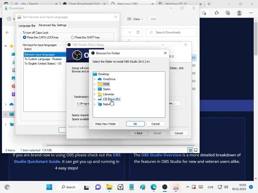
Task: Select CD Drive (D:) entry
Action: 109,99
